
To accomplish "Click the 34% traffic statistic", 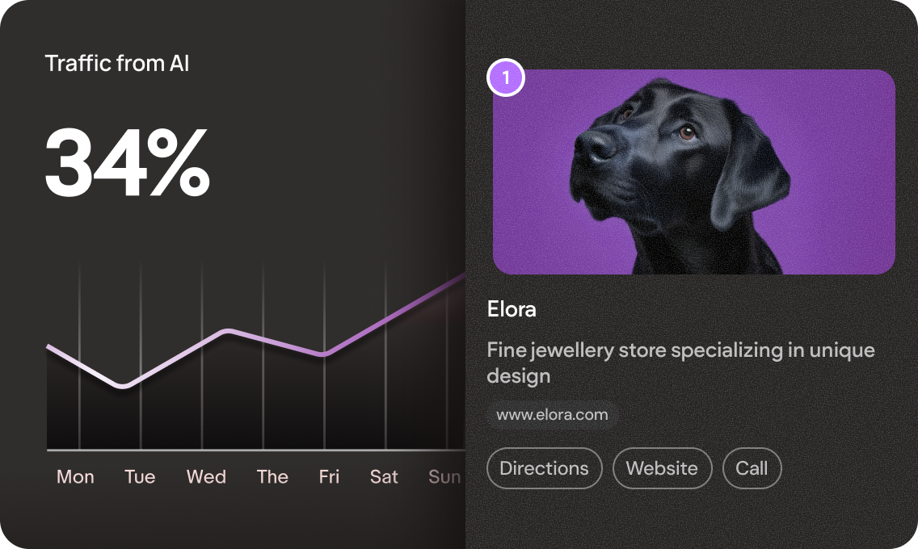I will 127,163.
